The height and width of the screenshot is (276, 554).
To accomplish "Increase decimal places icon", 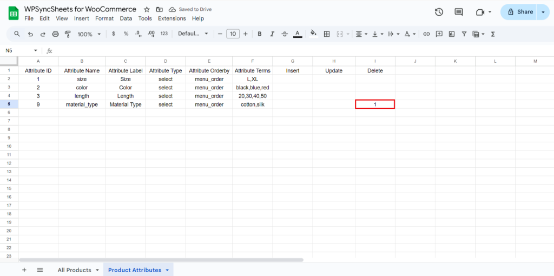I will tap(151, 34).
